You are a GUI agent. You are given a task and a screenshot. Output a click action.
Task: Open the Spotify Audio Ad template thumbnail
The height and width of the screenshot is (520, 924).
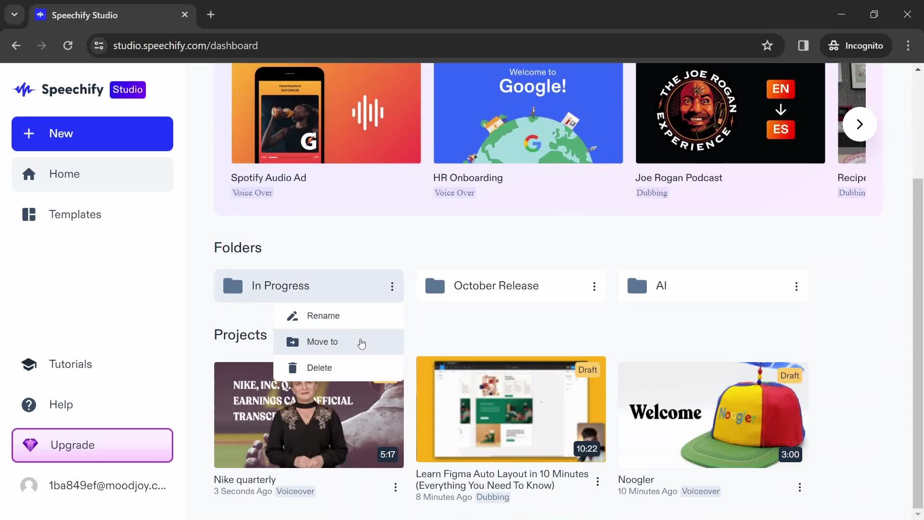[326, 113]
